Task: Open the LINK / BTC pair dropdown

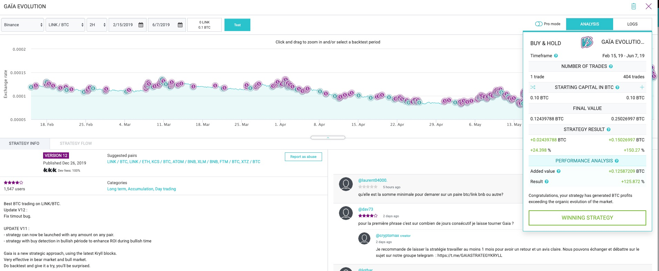Action: [66, 25]
